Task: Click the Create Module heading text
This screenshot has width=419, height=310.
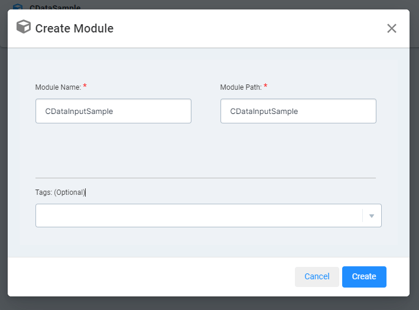Action: pyautogui.click(x=74, y=28)
